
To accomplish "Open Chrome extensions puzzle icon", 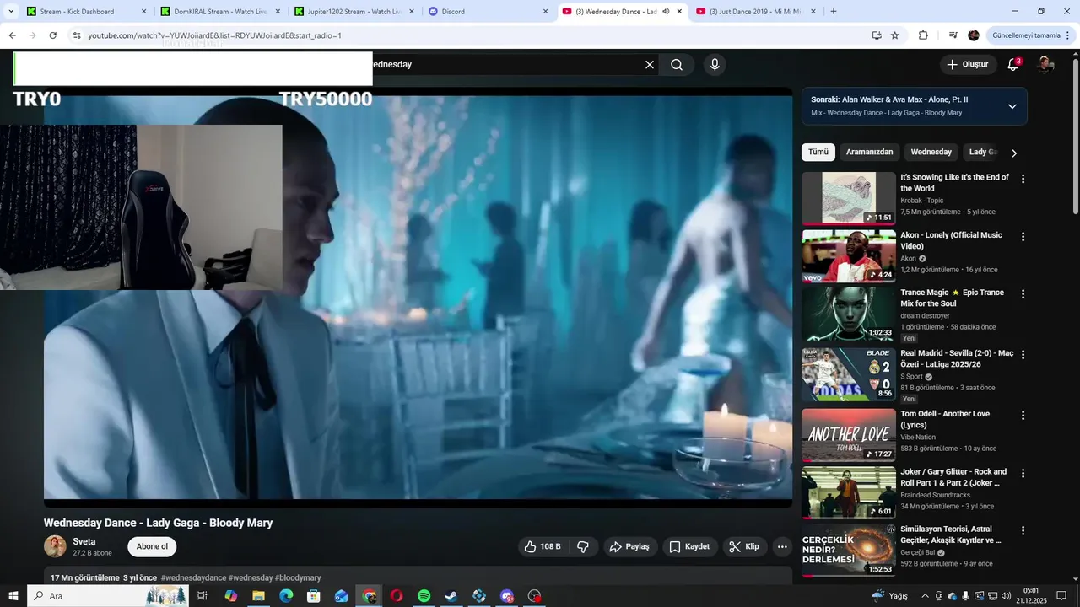I will [x=923, y=35].
